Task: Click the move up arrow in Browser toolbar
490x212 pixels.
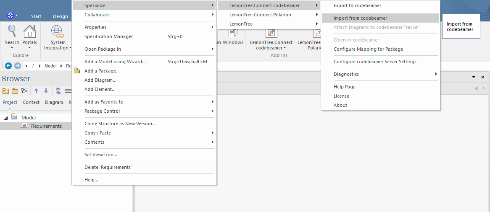Action: tap(36, 91)
